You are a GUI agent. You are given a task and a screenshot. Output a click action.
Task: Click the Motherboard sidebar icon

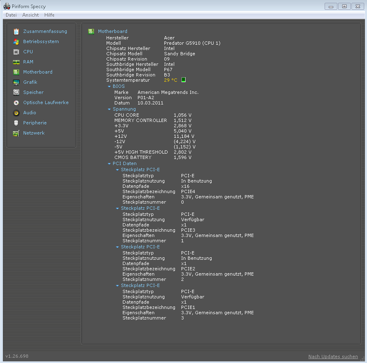pyautogui.click(x=16, y=72)
